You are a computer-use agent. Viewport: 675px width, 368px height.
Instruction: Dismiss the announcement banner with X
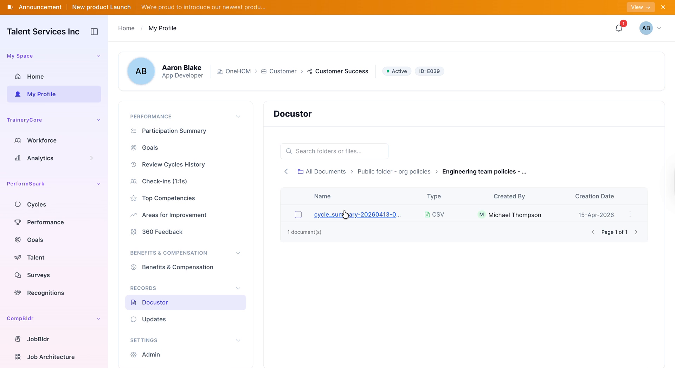(663, 7)
